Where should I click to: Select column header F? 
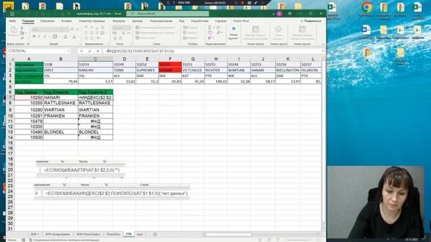point(170,59)
